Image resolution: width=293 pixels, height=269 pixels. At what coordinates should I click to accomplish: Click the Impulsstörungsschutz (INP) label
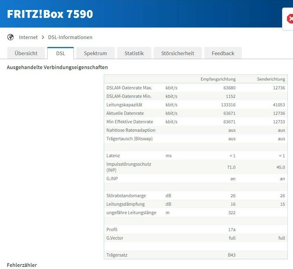129,167
